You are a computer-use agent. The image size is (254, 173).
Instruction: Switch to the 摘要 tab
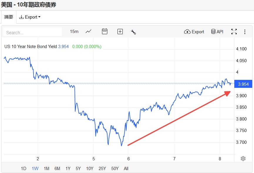pyautogui.click(x=9, y=17)
